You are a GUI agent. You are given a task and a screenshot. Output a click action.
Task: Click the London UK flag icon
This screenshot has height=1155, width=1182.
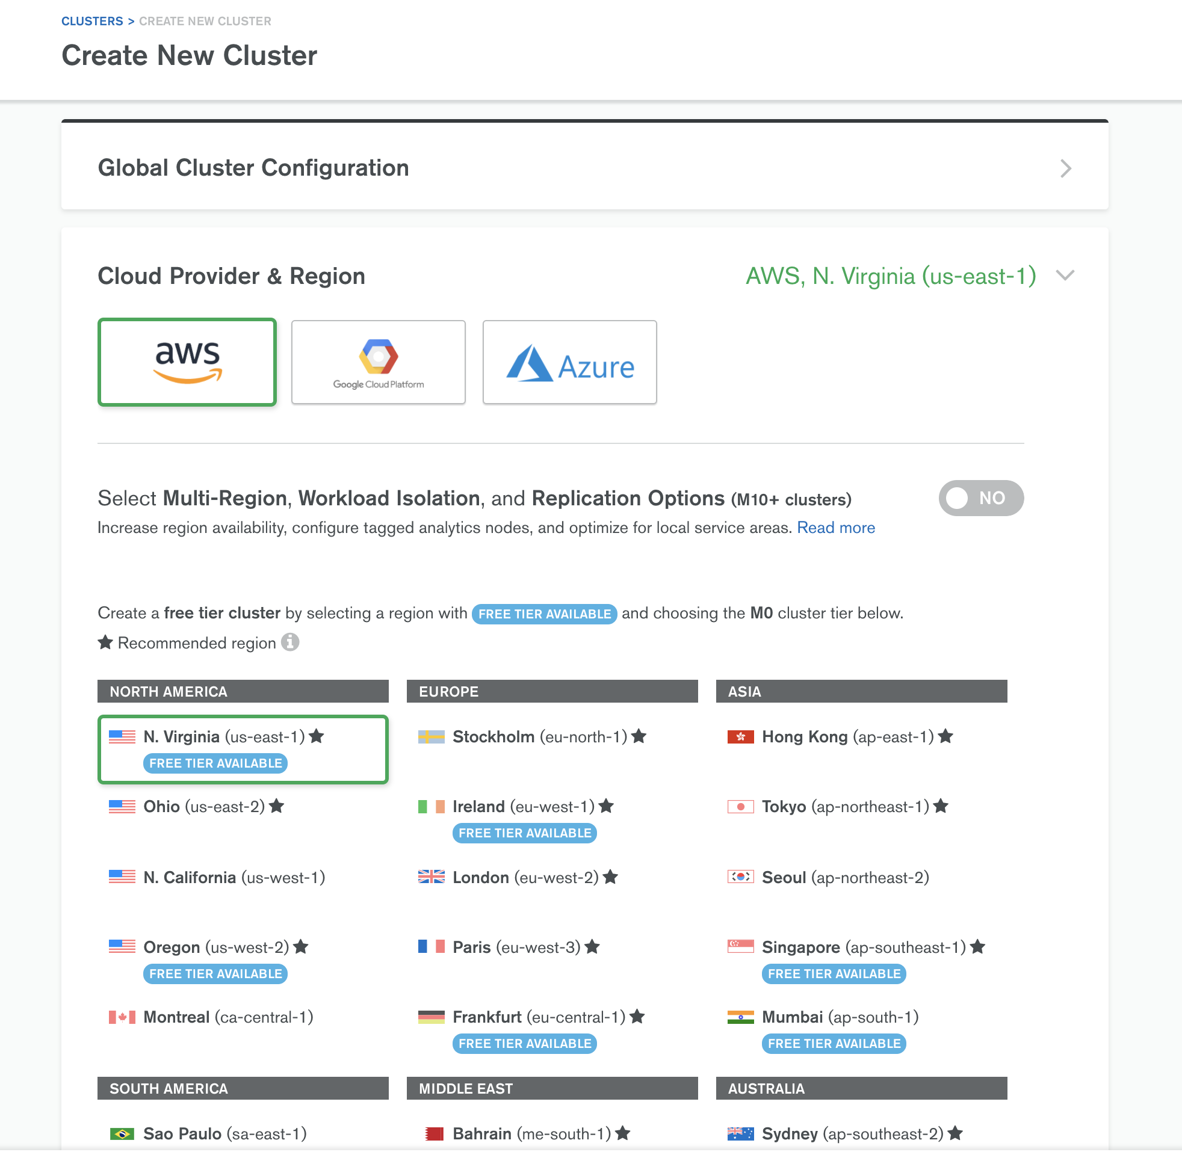(432, 878)
